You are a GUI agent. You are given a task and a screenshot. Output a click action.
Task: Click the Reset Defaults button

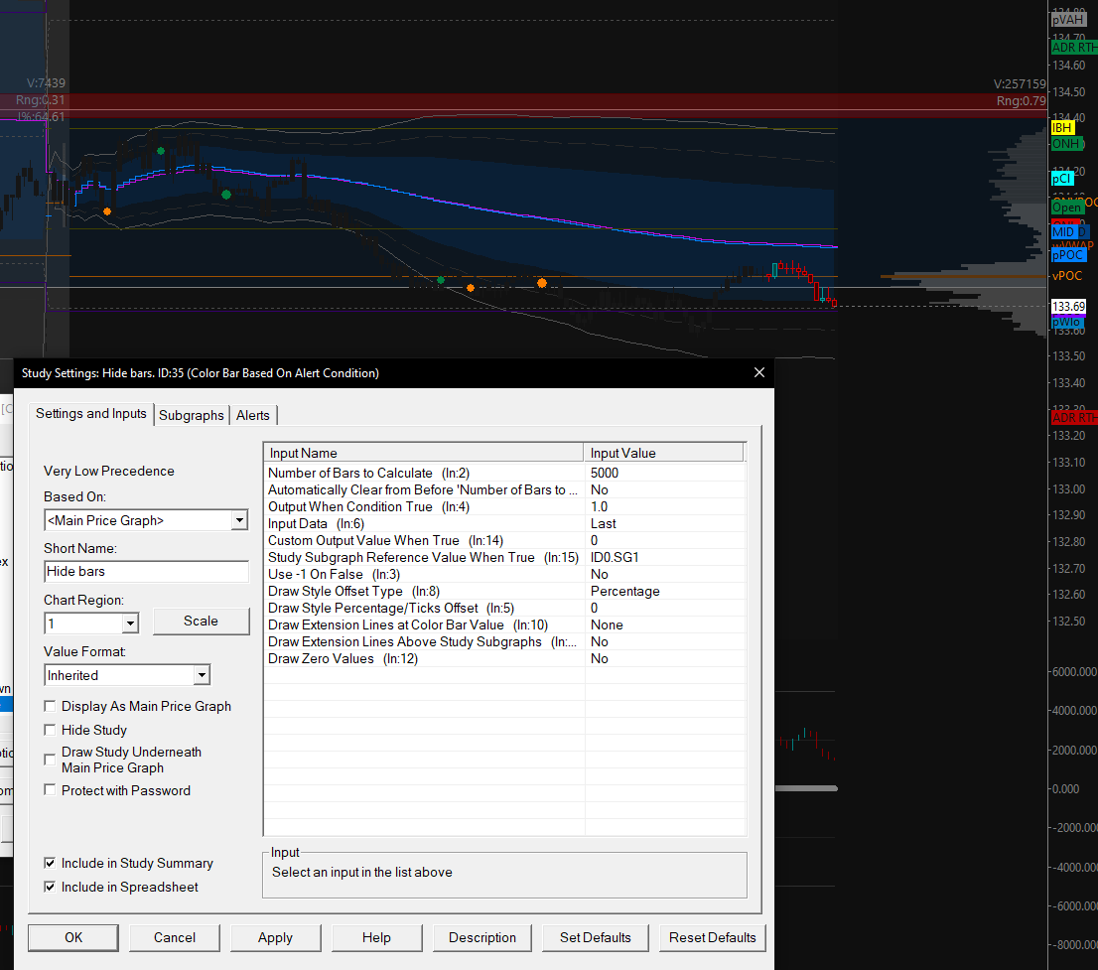(x=712, y=937)
